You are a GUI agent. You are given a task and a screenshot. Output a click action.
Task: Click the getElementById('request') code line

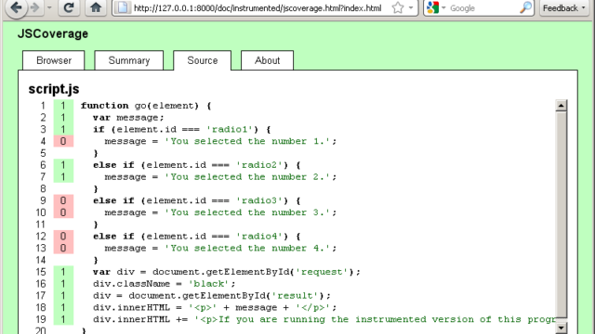point(227,272)
